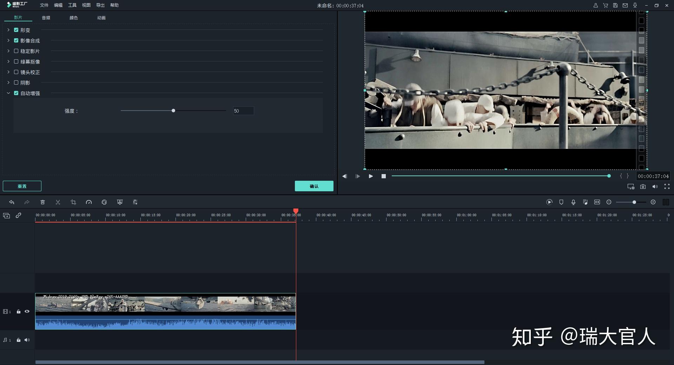The width and height of the screenshot is (674, 365).
Task: Delete clip with trash icon
Action: point(42,202)
